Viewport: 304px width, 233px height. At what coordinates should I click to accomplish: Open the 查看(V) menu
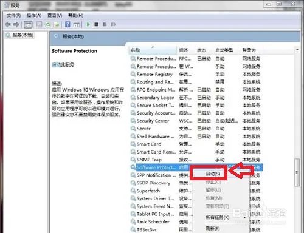point(55,15)
